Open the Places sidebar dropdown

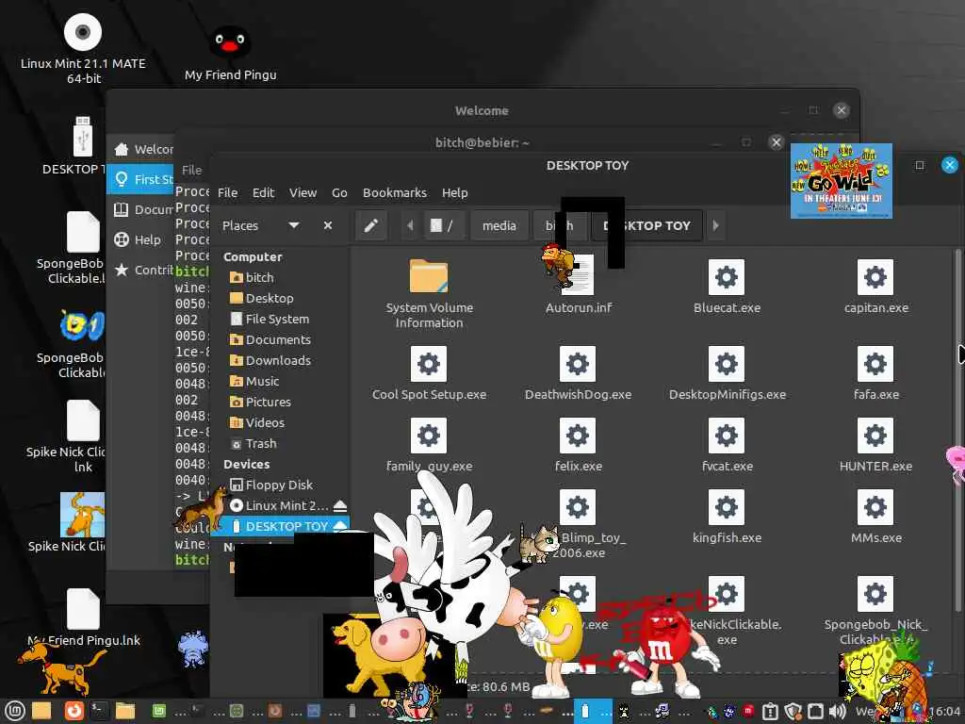tap(294, 225)
